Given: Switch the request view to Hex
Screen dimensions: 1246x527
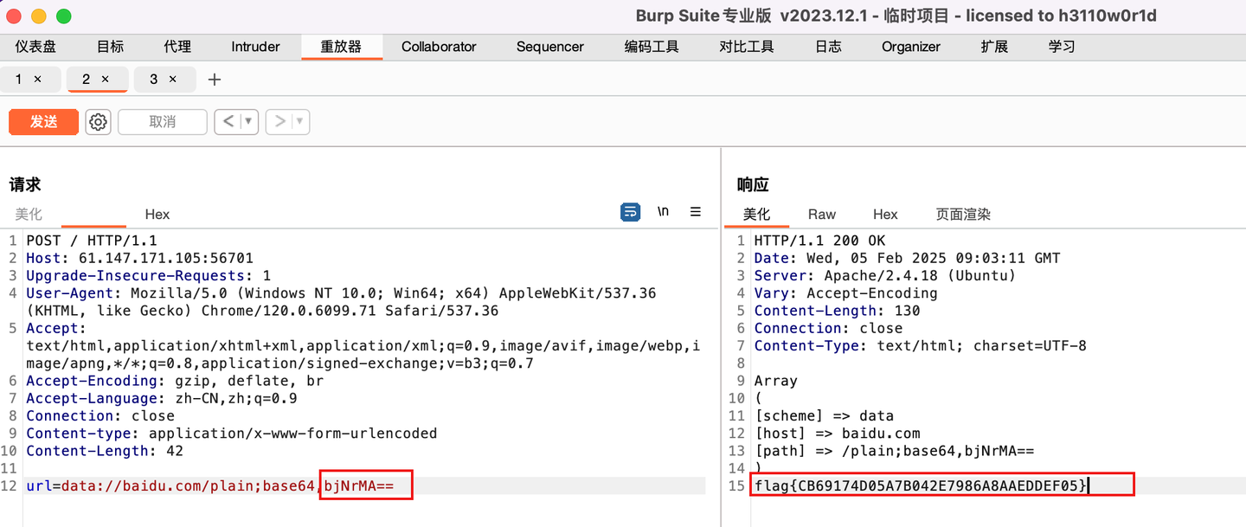Looking at the screenshot, I should 157,215.
